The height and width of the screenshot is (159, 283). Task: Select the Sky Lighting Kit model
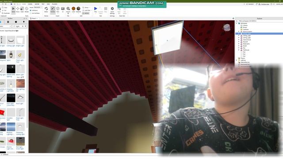tap(20, 85)
